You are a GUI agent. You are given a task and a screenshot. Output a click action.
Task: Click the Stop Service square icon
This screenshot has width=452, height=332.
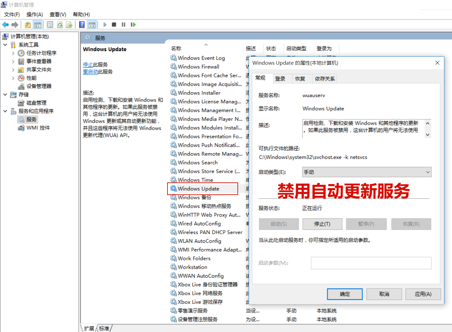coord(114,25)
